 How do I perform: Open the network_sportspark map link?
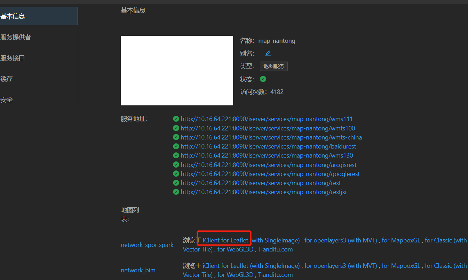147,245
